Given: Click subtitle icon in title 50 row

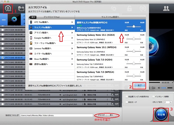Looking at the screenshot, I should tap(85, 104).
